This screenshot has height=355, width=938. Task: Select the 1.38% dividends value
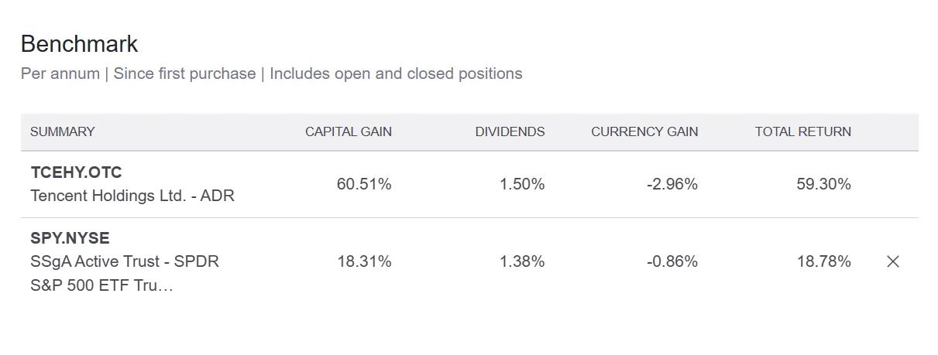pyautogui.click(x=522, y=261)
